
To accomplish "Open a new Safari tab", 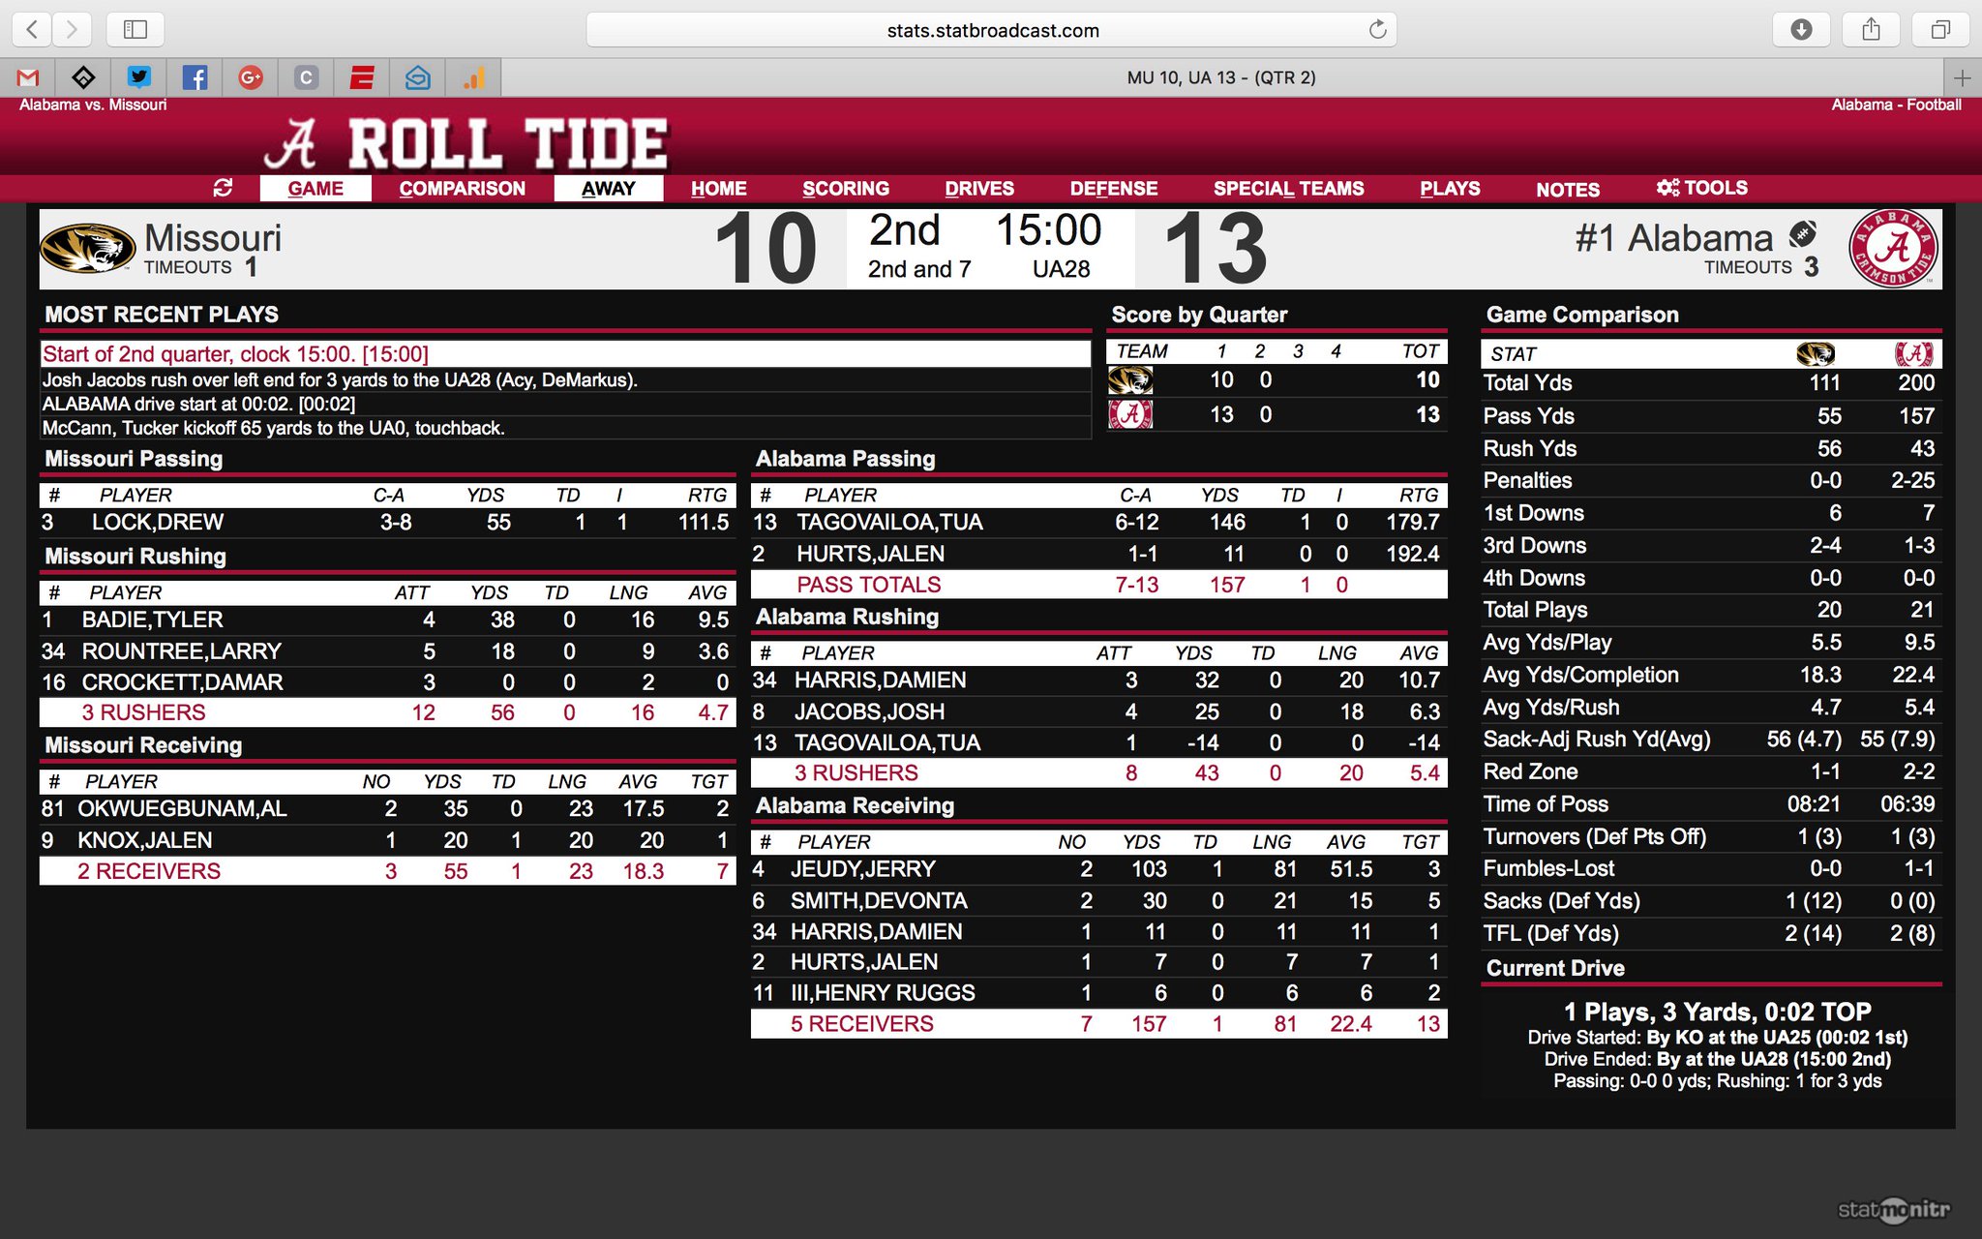I will 1962,77.
